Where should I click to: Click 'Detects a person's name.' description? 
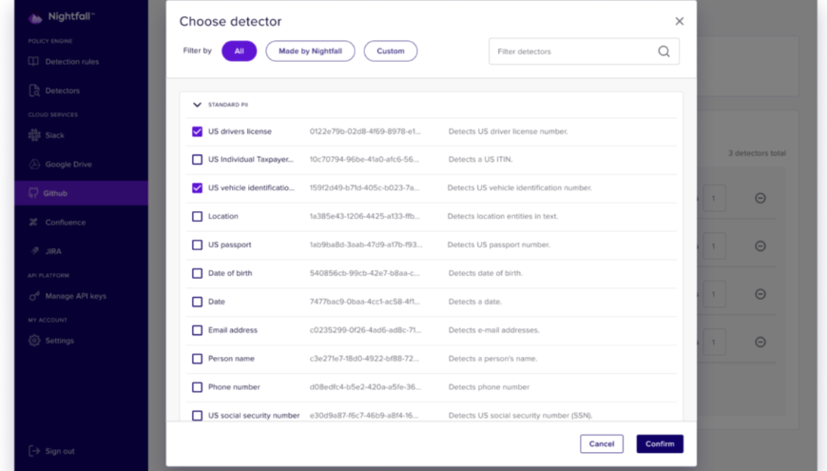coord(492,359)
